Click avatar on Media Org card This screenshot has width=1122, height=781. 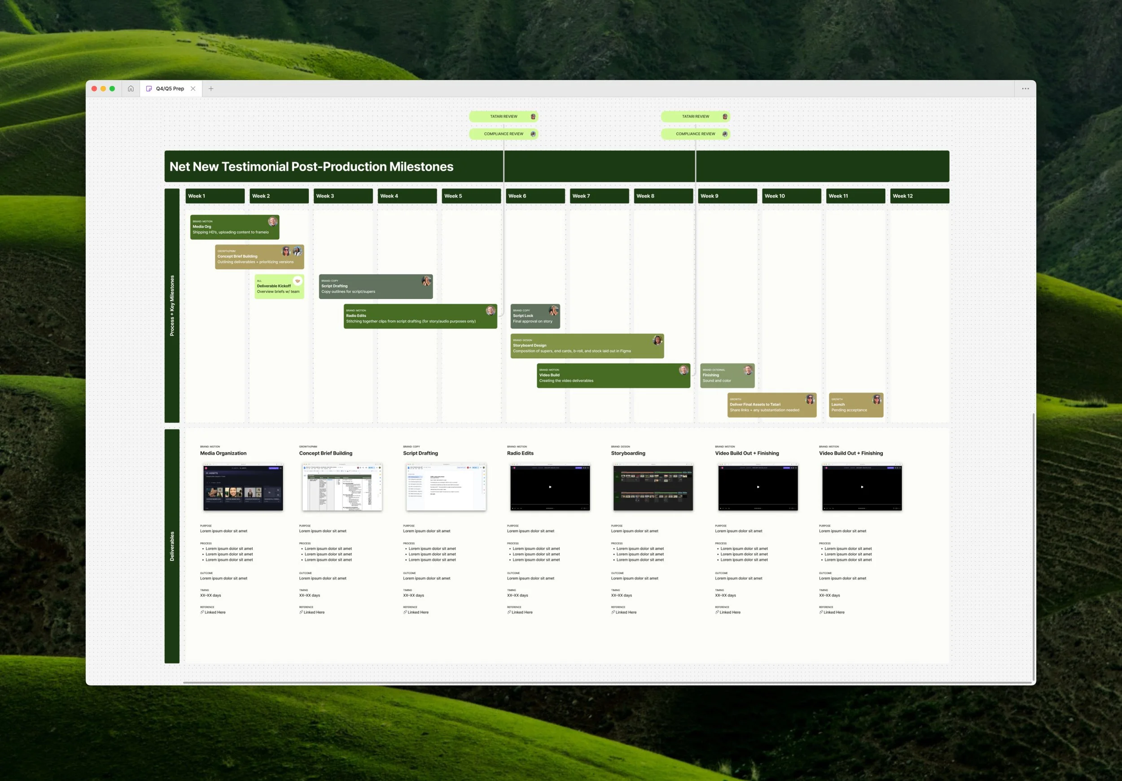273,222
